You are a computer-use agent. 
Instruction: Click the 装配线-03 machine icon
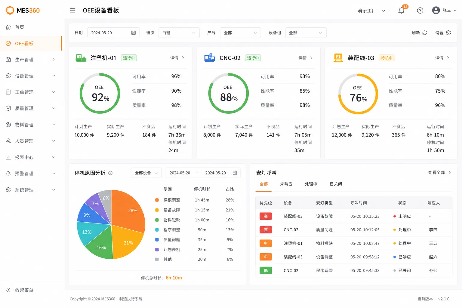[338, 58]
